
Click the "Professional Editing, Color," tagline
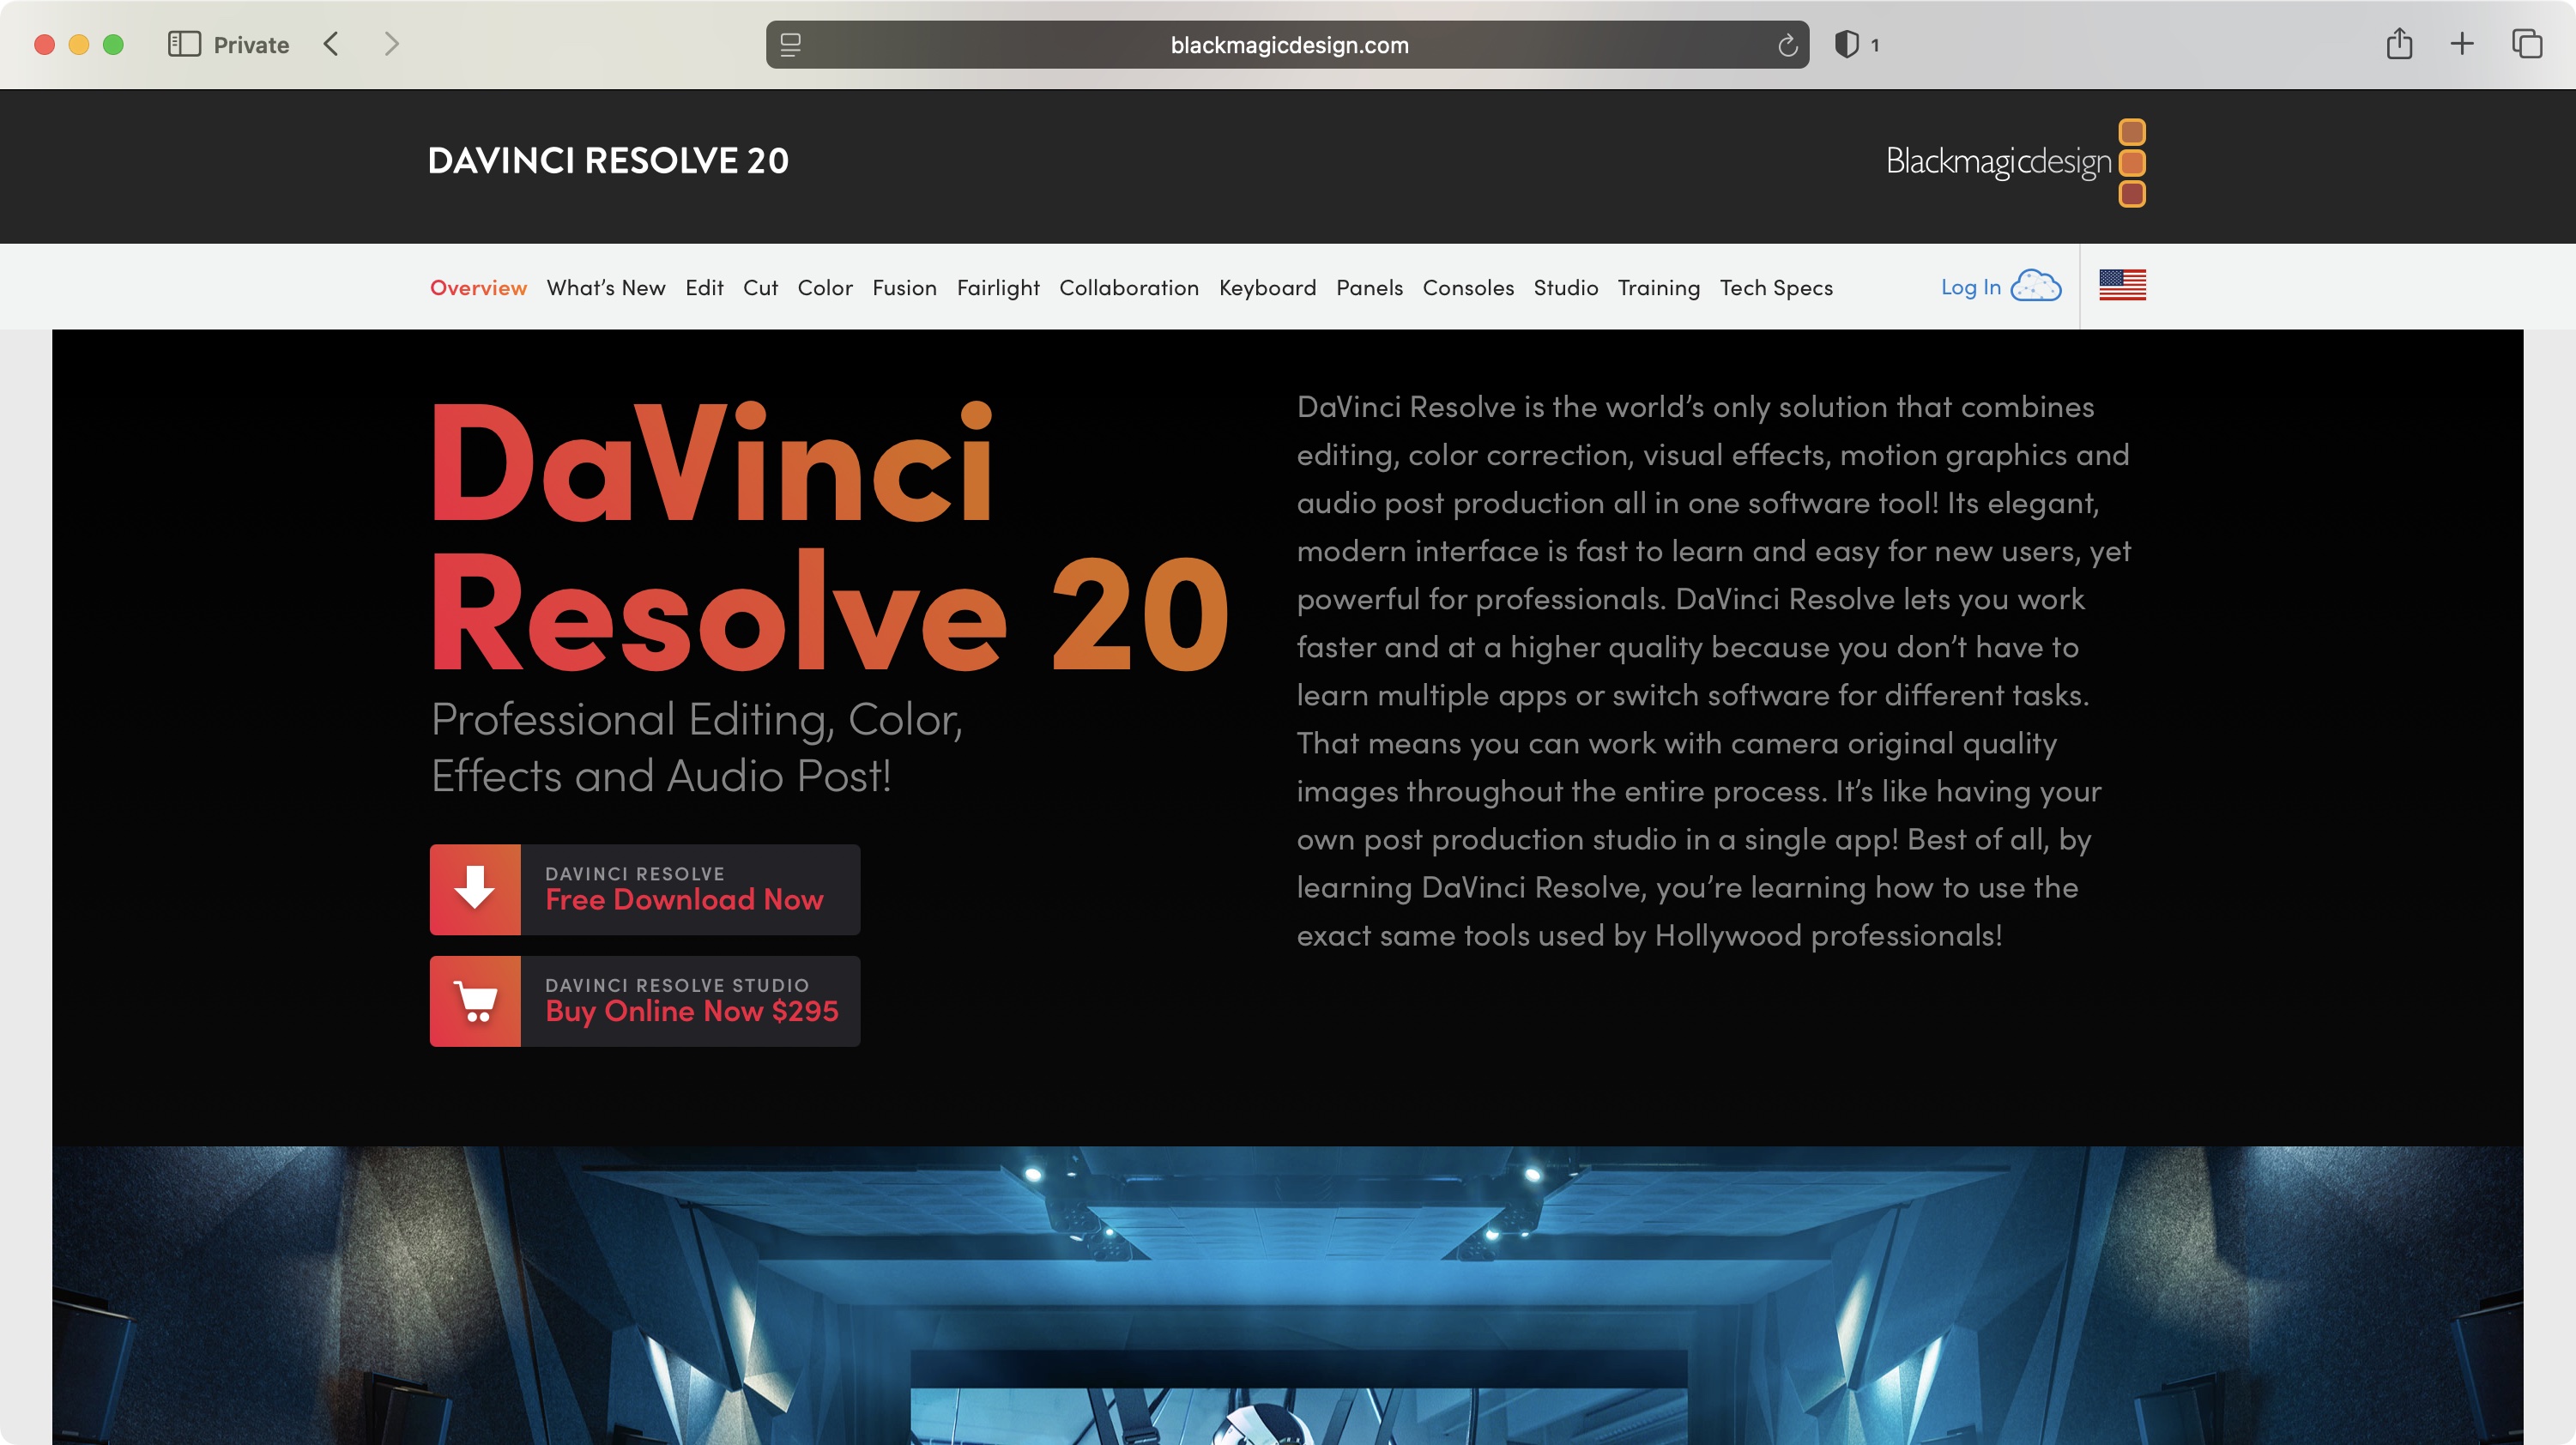click(x=697, y=720)
